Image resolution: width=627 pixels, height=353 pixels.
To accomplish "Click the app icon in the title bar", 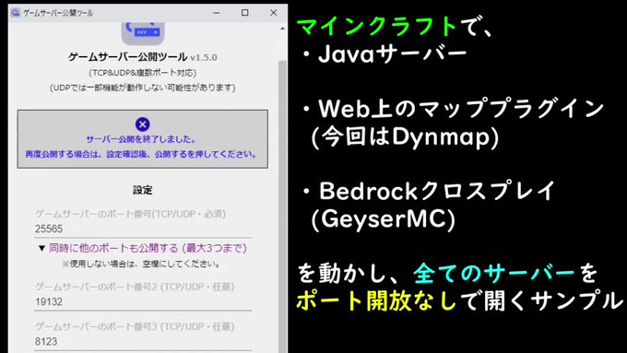I will [x=16, y=13].
